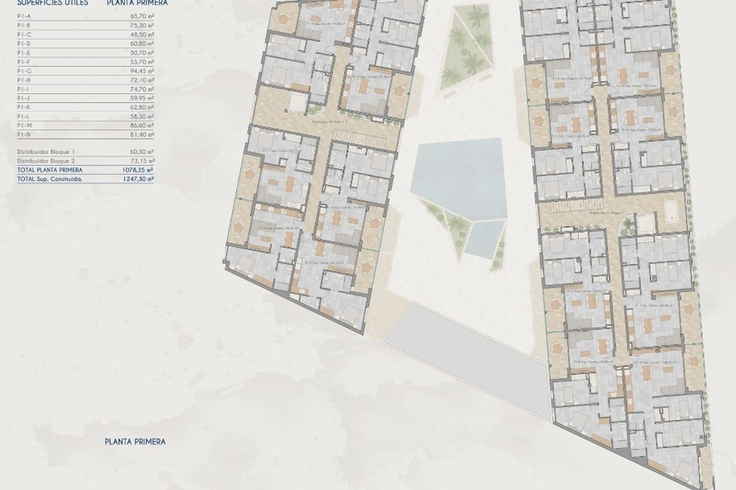Viewport: 736px width, 490px height.
Task: Select the 'P1-N' row label
Action: pyautogui.click(x=25, y=134)
